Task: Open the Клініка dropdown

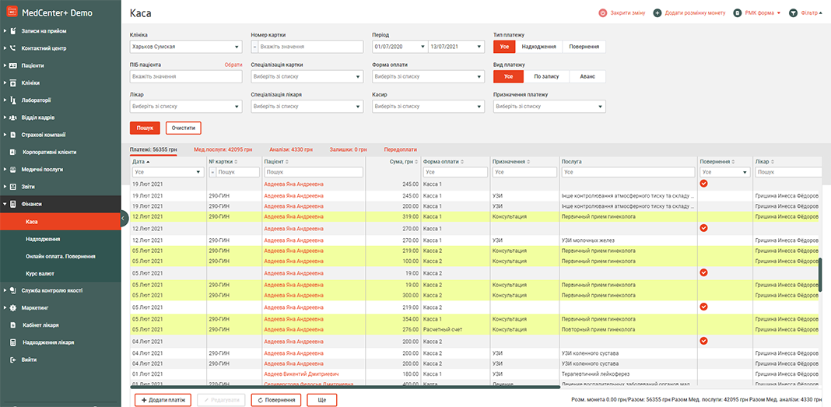Action: (x=185, y=47)
